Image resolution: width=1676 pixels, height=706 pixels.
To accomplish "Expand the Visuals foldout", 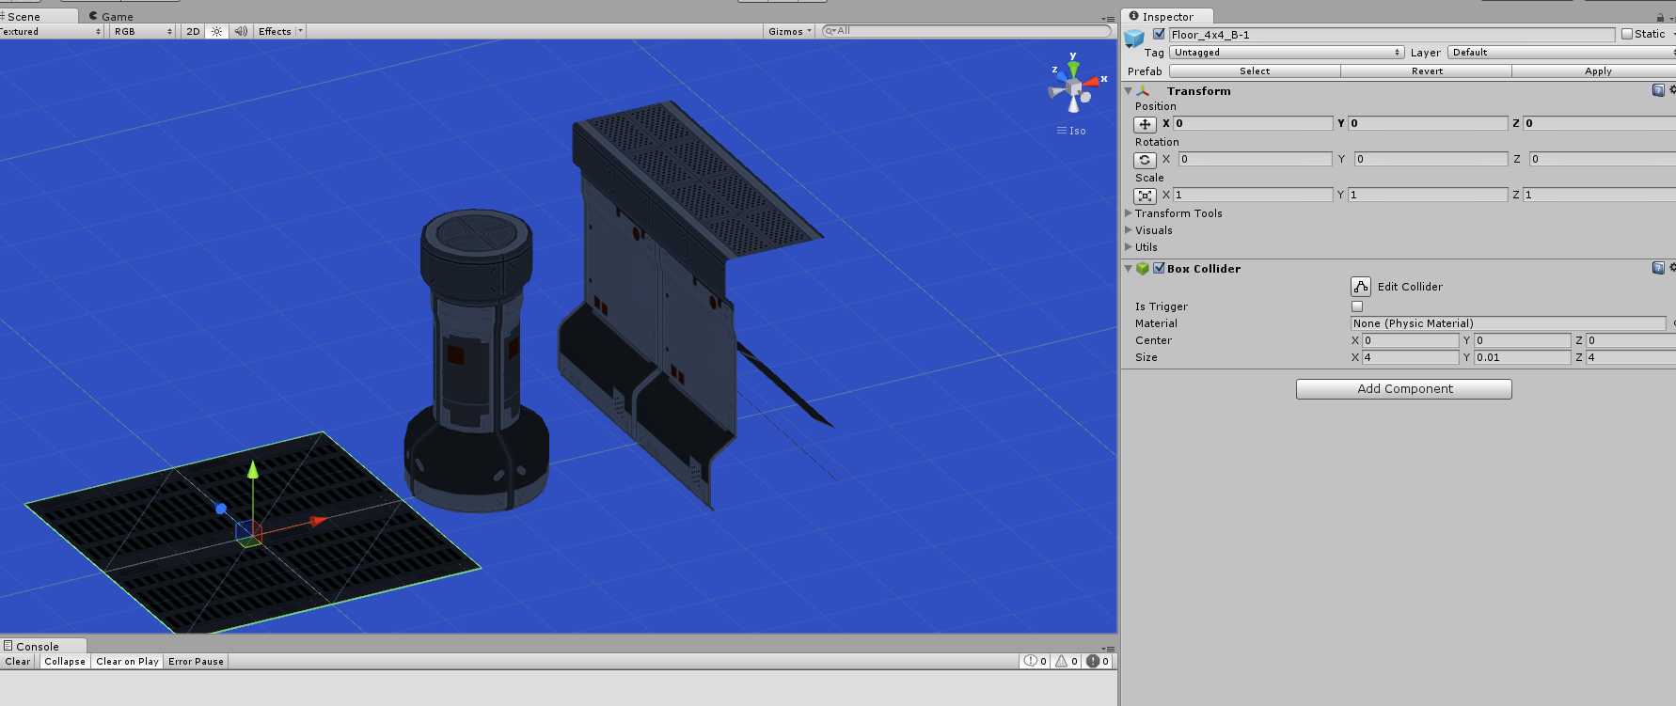I will (x=1129, y=230).
